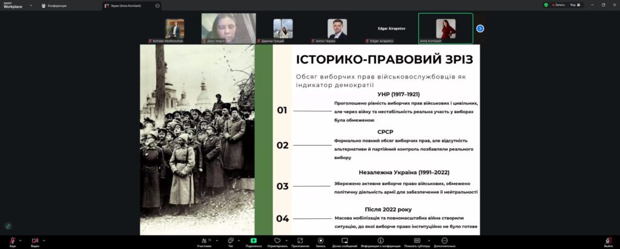This screenshot has height=249, width=620.
Task: Open the Участники participants panel
Action: pos(205,241)
